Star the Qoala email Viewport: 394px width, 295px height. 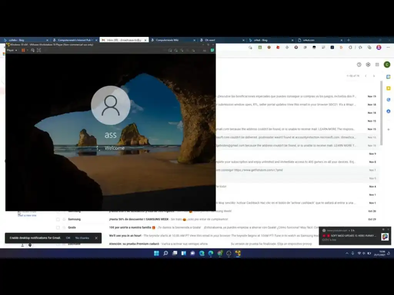[x=64, y=227]
